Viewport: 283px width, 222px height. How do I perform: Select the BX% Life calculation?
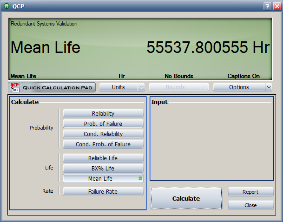pos(103,168)
